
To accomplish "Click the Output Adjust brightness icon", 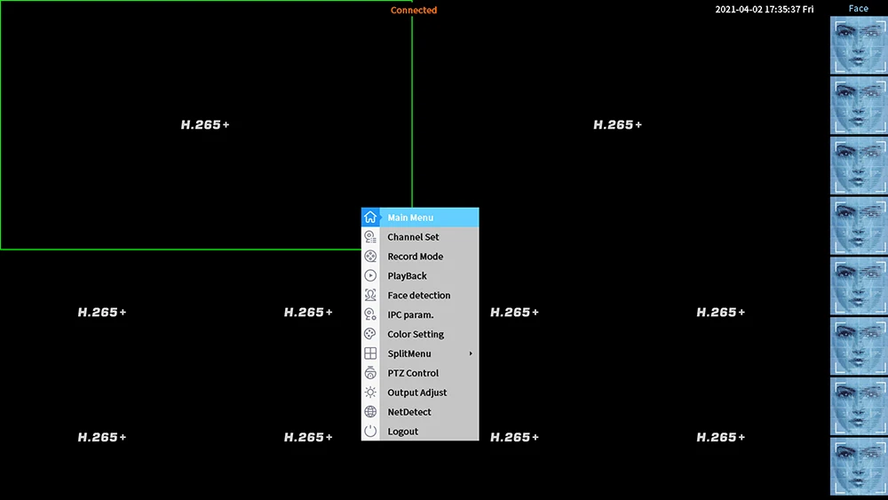I will click(x=370, y=393).
